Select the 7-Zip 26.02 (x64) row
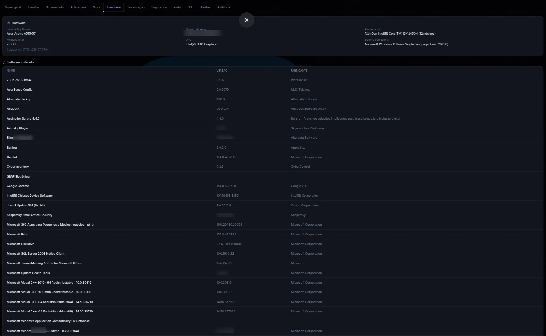This screenshot has width=546, height=336. (273, 80)
